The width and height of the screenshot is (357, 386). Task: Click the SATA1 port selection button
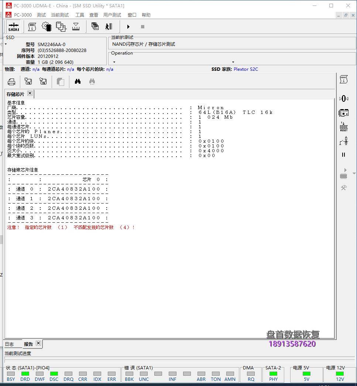pyautogui.click(x=14, y=27)
